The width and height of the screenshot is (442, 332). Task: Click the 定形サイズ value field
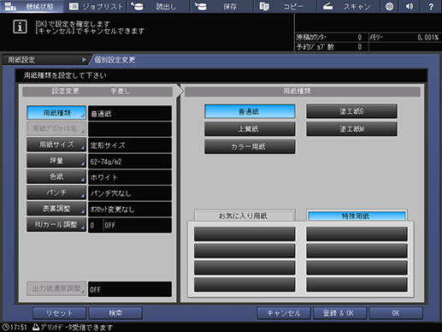coord(130,145)
